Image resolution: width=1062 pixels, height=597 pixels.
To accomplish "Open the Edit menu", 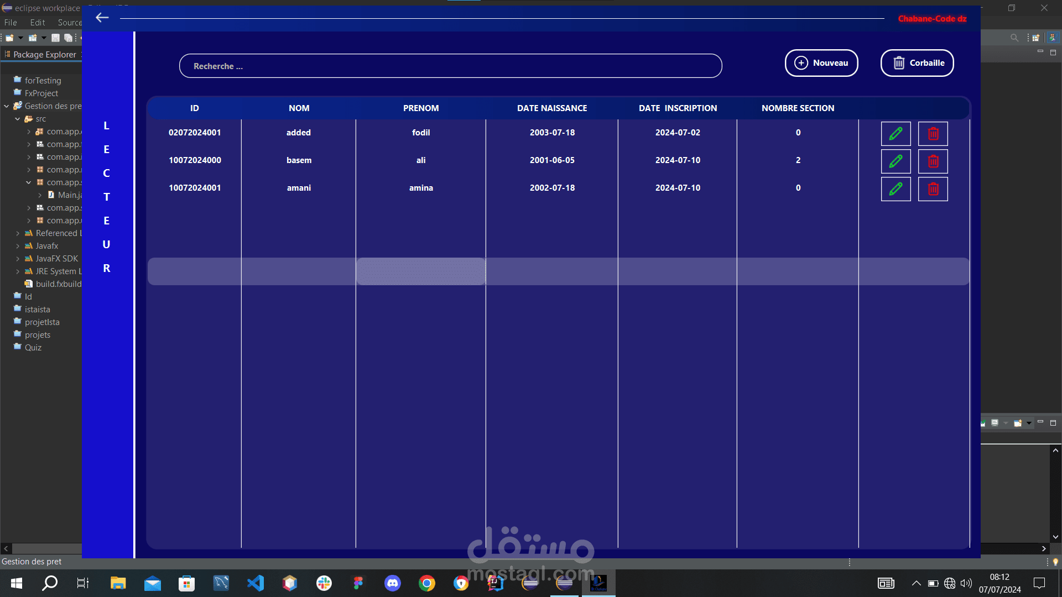I will (x=38, y=23).
